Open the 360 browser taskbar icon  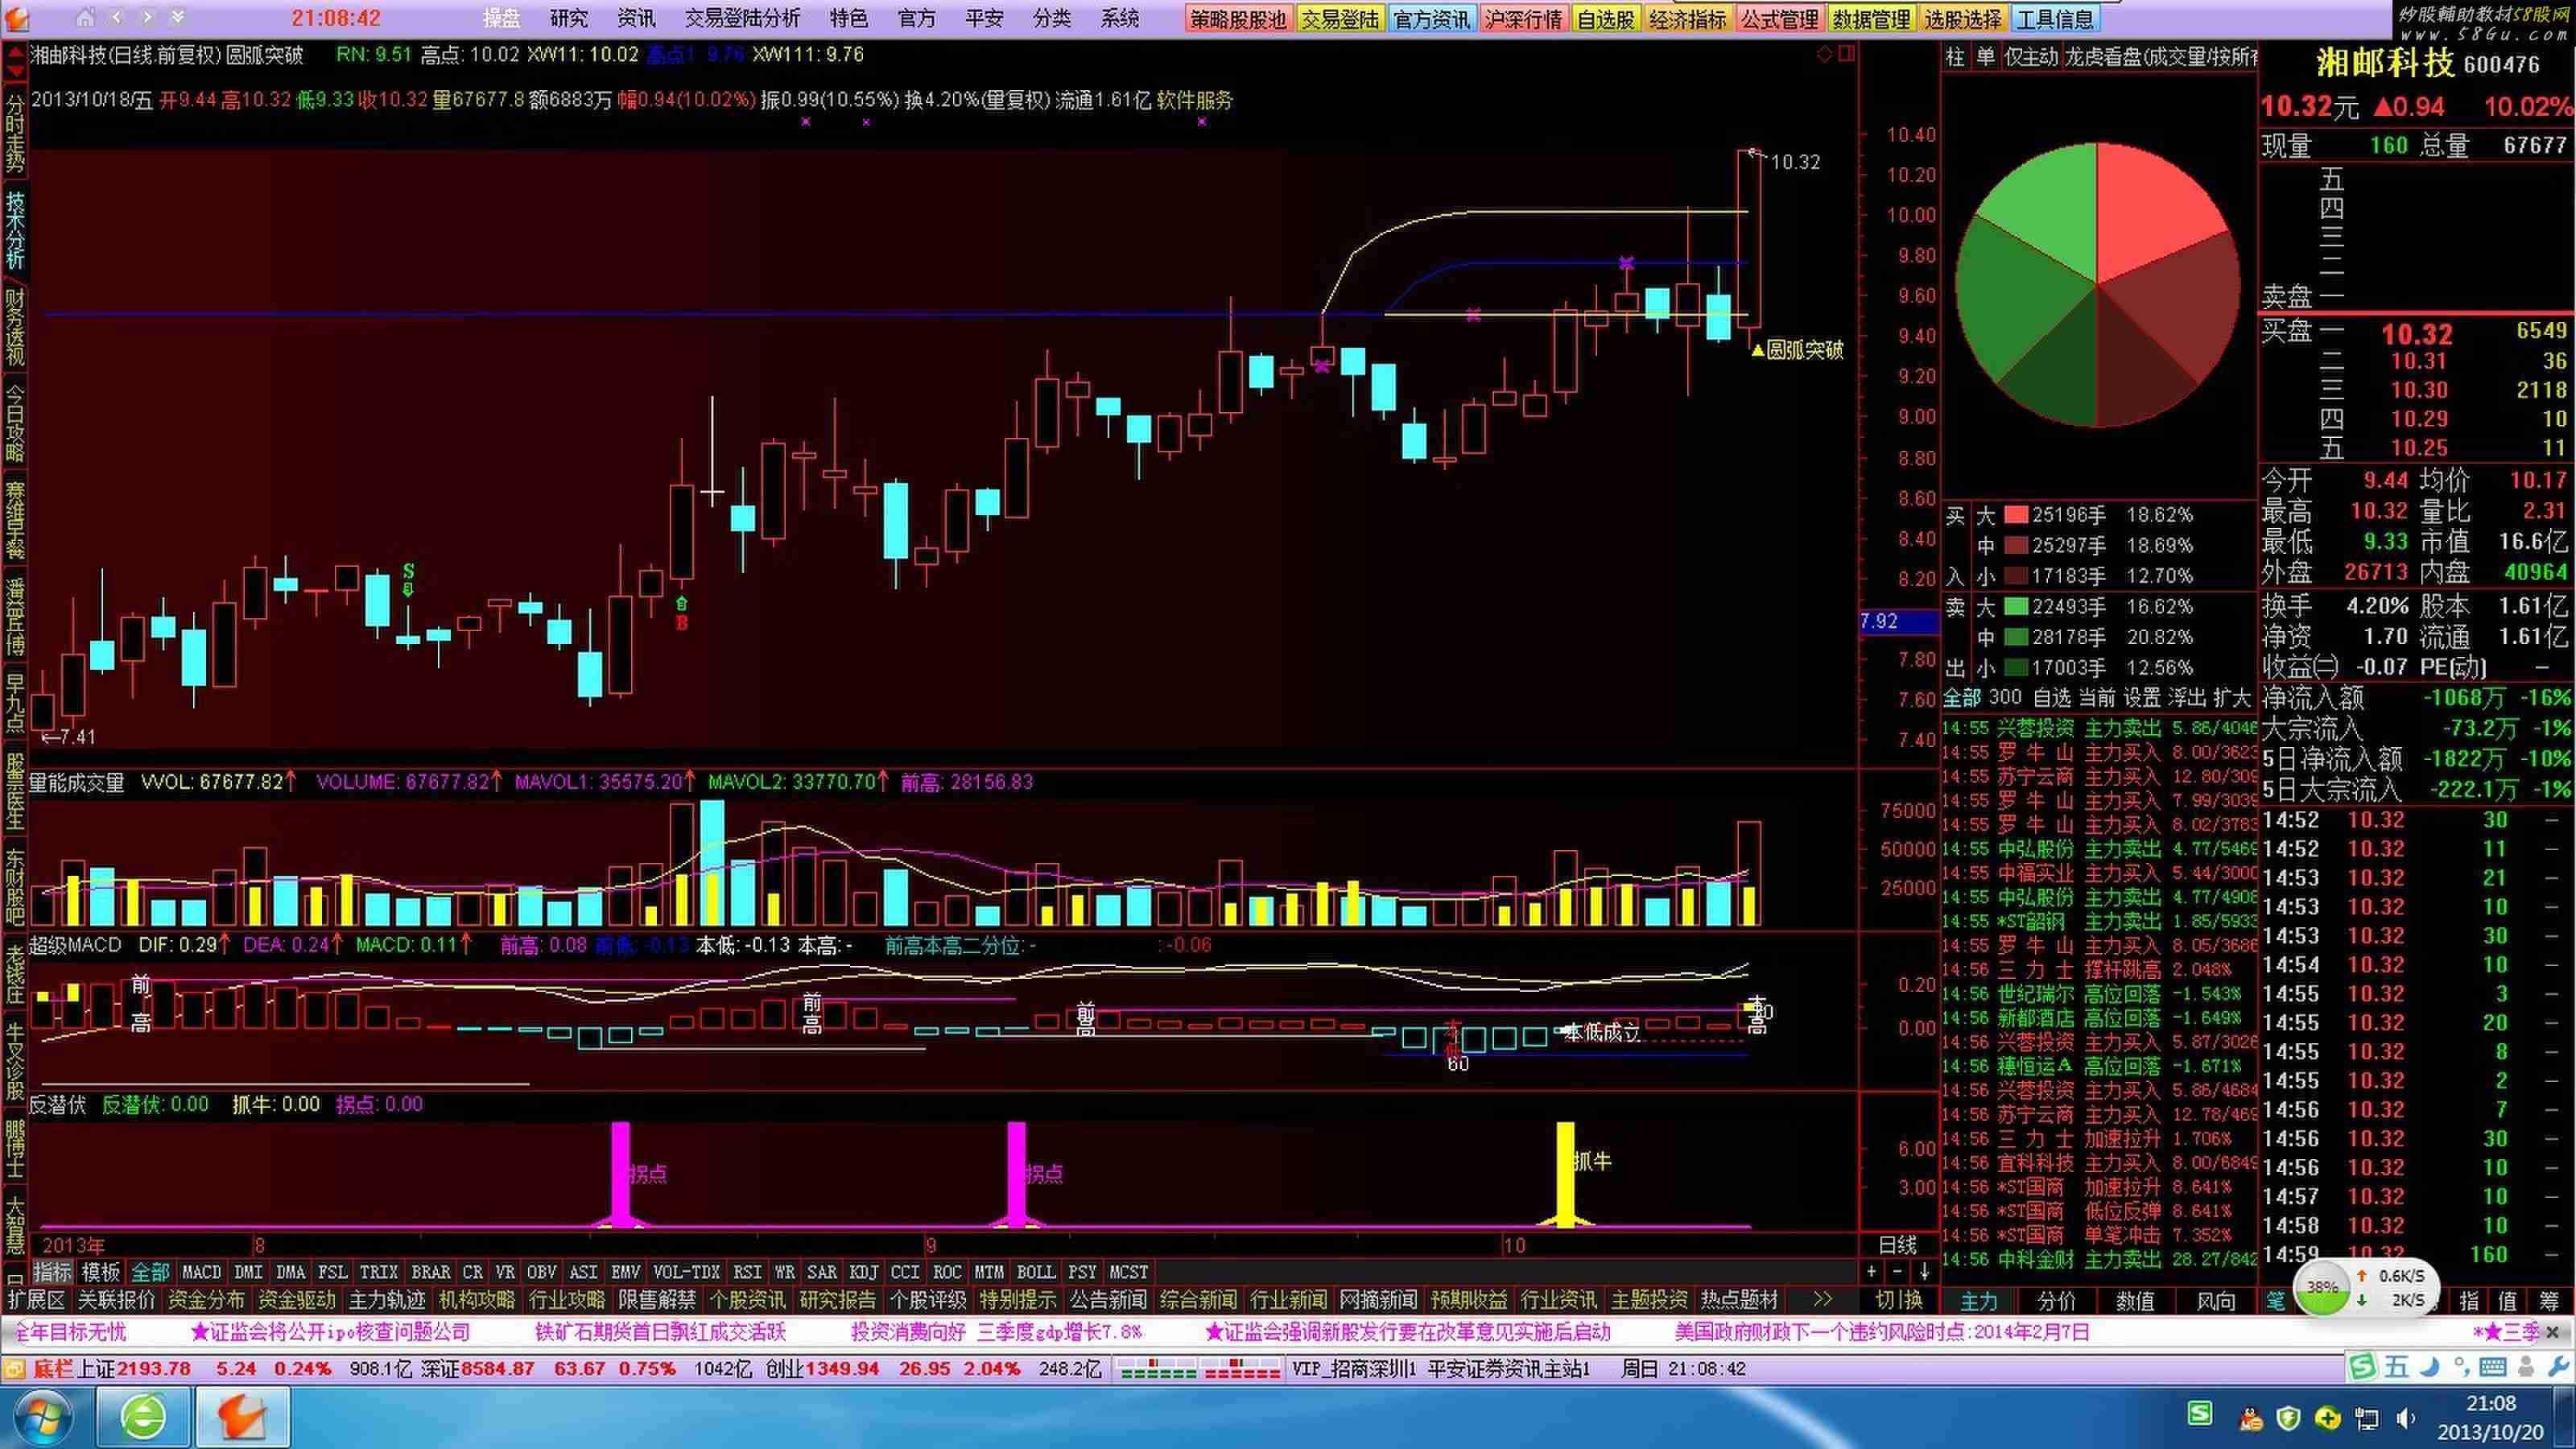tap(144, 1417)
